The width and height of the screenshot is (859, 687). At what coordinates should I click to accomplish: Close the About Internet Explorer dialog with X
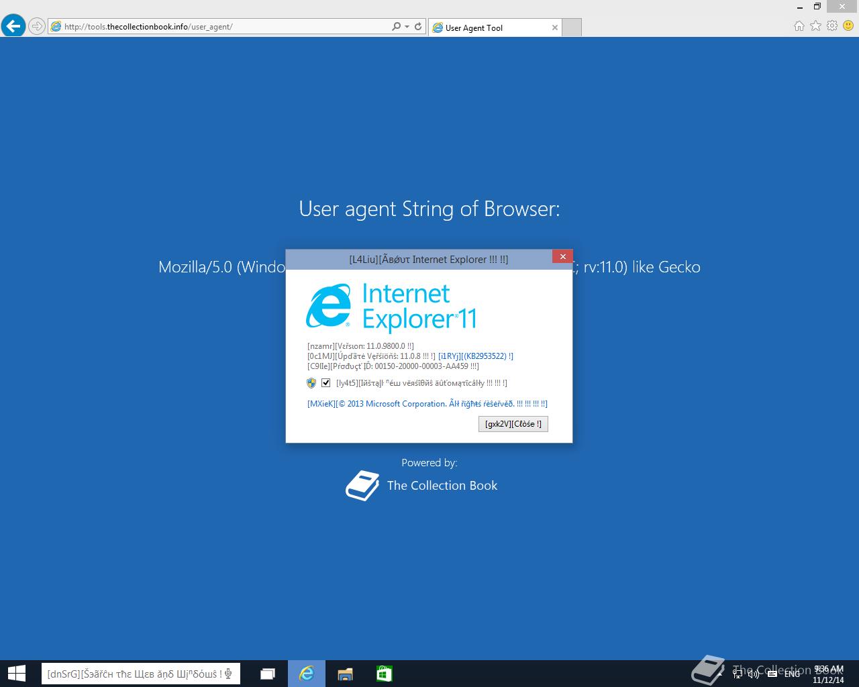tap(562, 256)
